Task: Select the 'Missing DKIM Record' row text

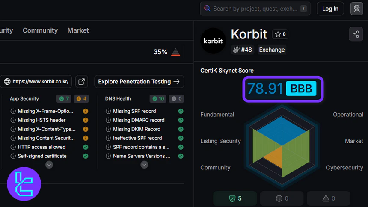Action: point(137,129)
